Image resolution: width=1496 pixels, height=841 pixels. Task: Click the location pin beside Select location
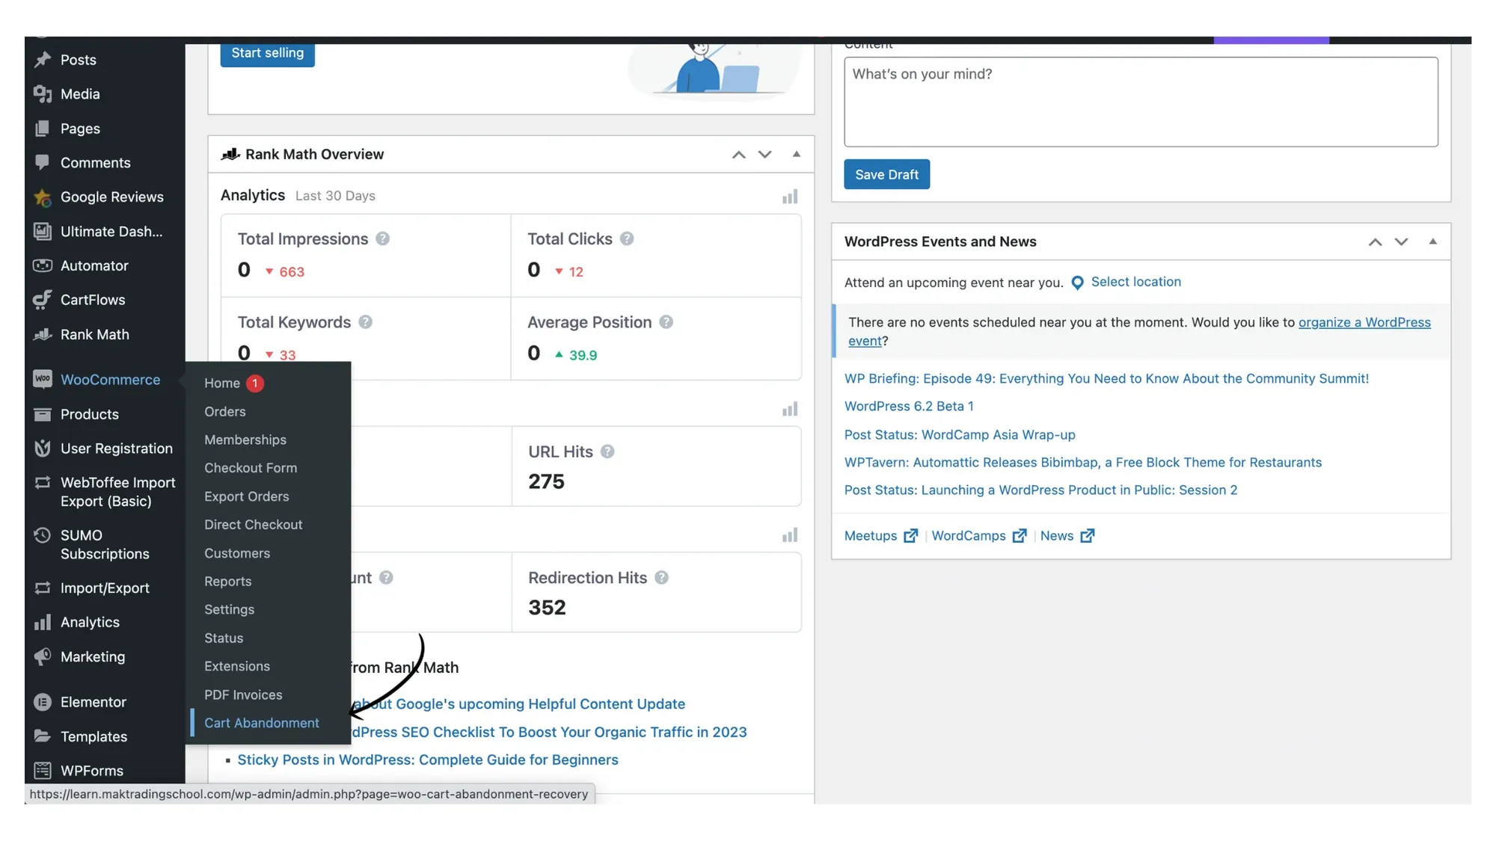coord(1077,283)
